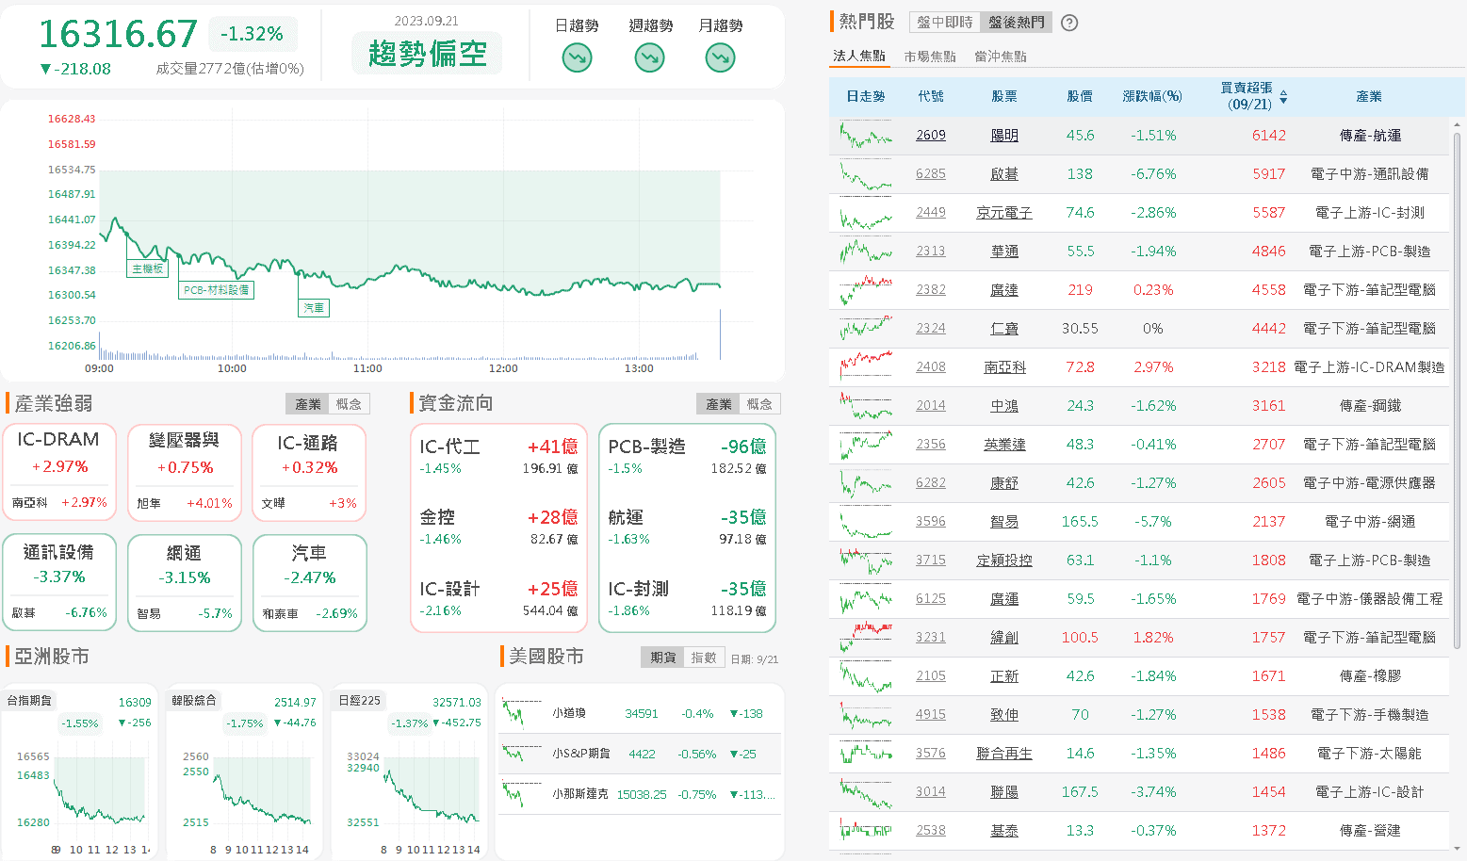Click the monthly trend (月趨勢) arrow icon
1467x861 pixels.
point(720,58)
